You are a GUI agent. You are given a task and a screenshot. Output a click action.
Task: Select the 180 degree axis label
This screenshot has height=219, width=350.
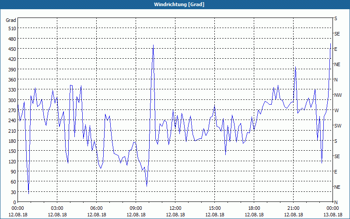click(12, 141)
